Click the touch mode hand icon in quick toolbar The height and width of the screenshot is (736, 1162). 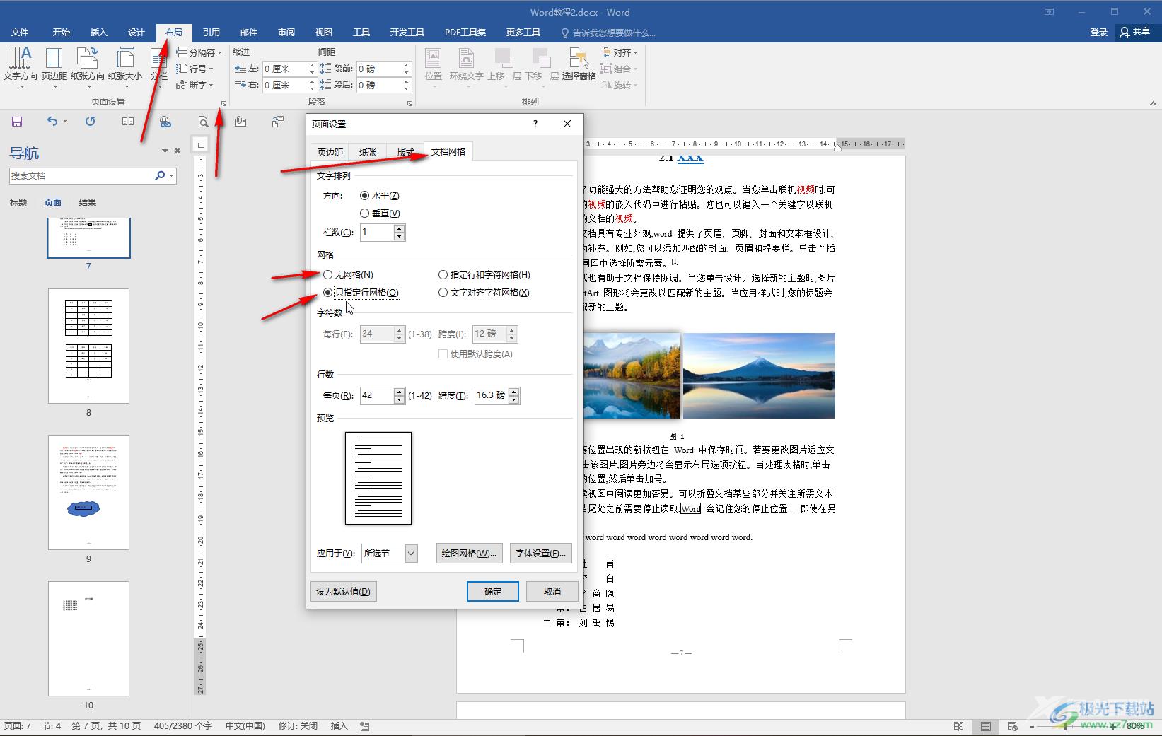[x=240, y=122]
